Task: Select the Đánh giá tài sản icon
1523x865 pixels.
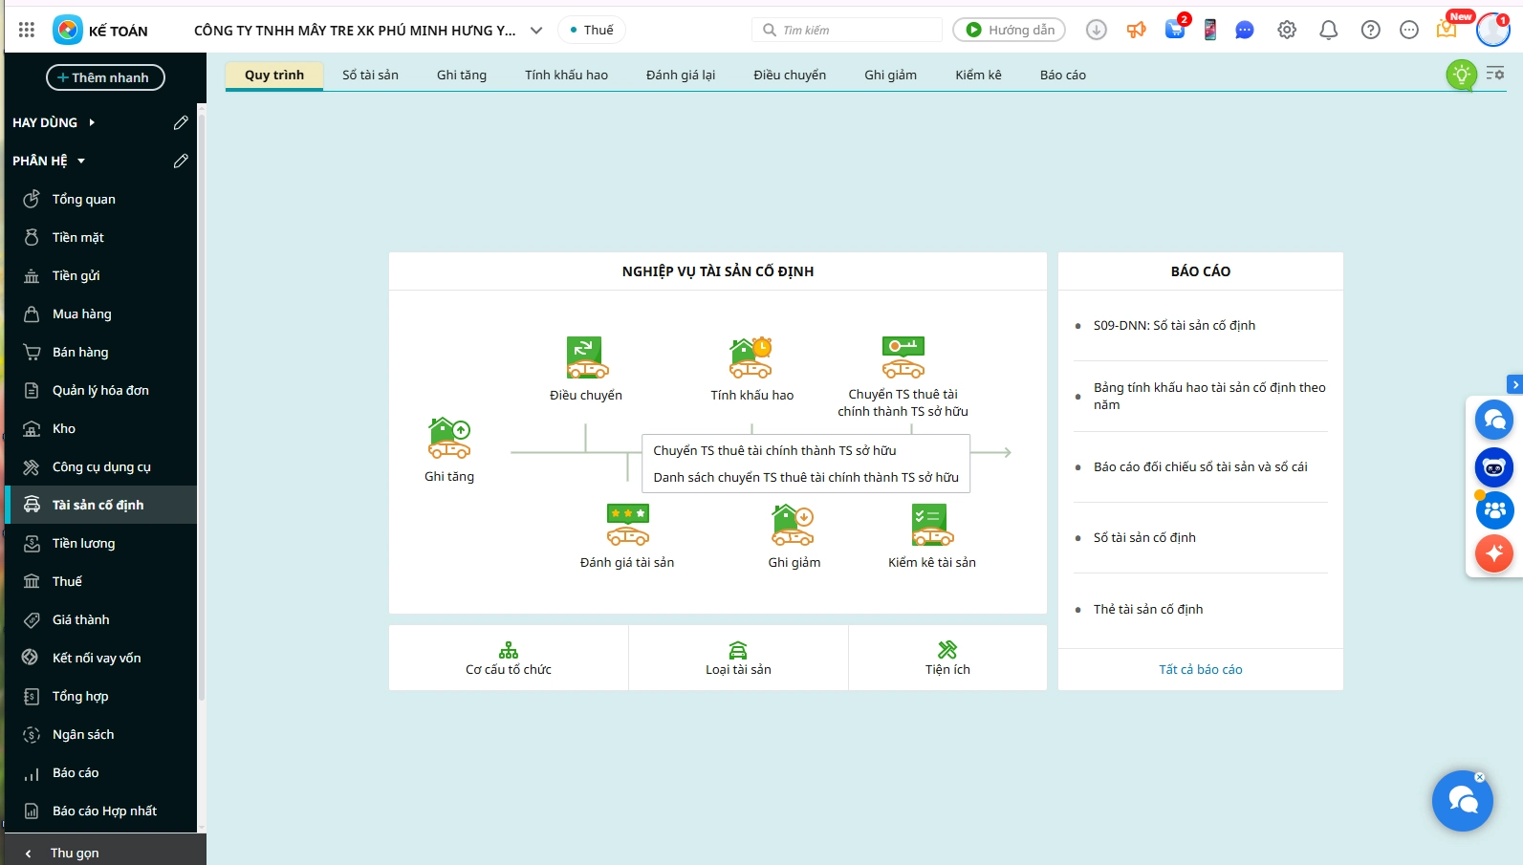Action: (627, 525)
